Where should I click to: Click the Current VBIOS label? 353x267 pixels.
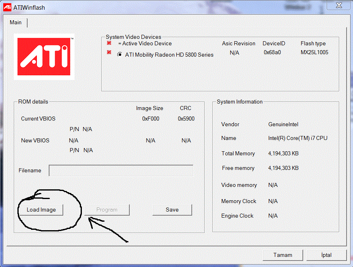[x=38, y=119]
